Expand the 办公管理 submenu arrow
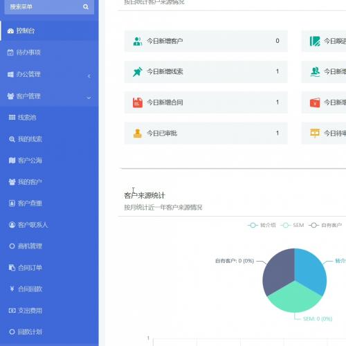 click(x=89, y=76)
